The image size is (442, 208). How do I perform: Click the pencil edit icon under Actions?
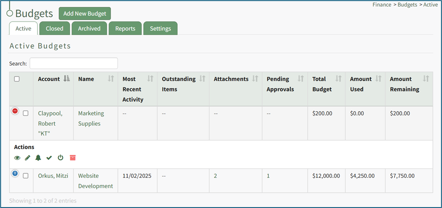pos(28,158)
